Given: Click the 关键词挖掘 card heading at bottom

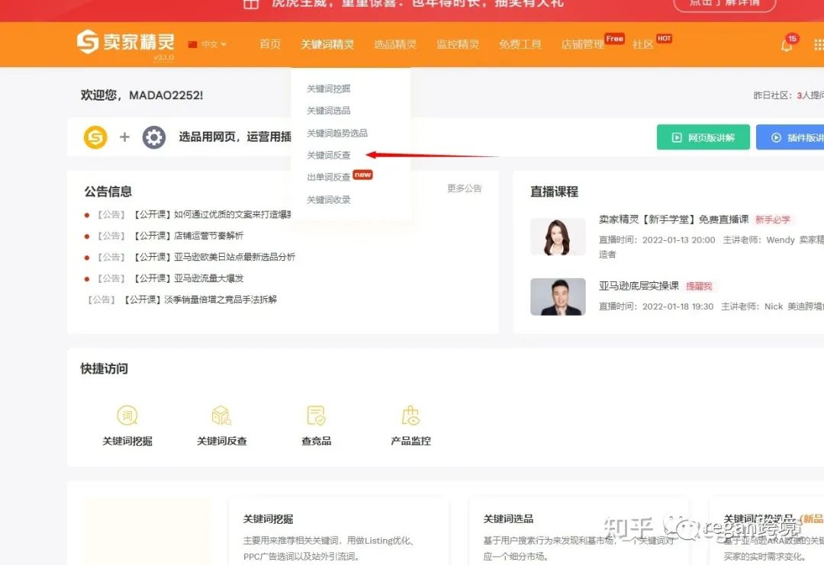Looking at the screenshot, I should 268,518.
